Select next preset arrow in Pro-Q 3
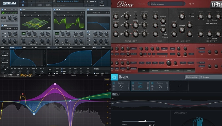Screen dimensions: 222x126 [88, 75]
